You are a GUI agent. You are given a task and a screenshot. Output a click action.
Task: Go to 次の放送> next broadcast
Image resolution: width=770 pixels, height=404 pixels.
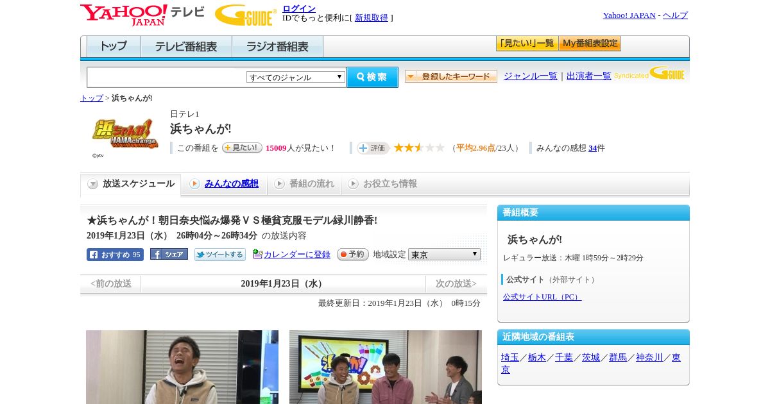click(456, 283)
